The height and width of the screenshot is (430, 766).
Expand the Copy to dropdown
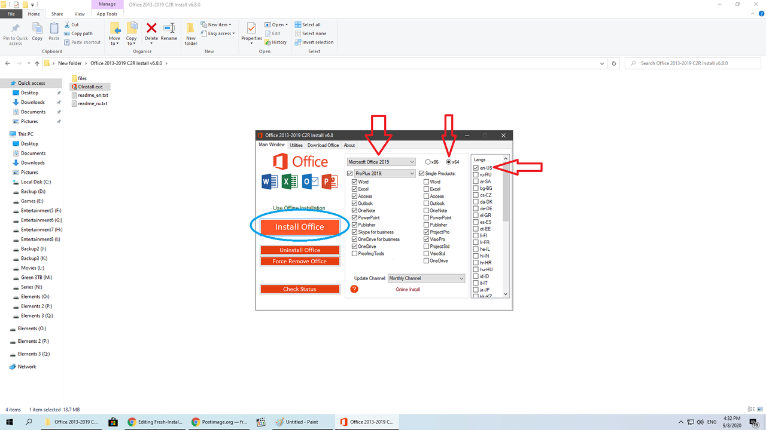click(x=131, y=41)
